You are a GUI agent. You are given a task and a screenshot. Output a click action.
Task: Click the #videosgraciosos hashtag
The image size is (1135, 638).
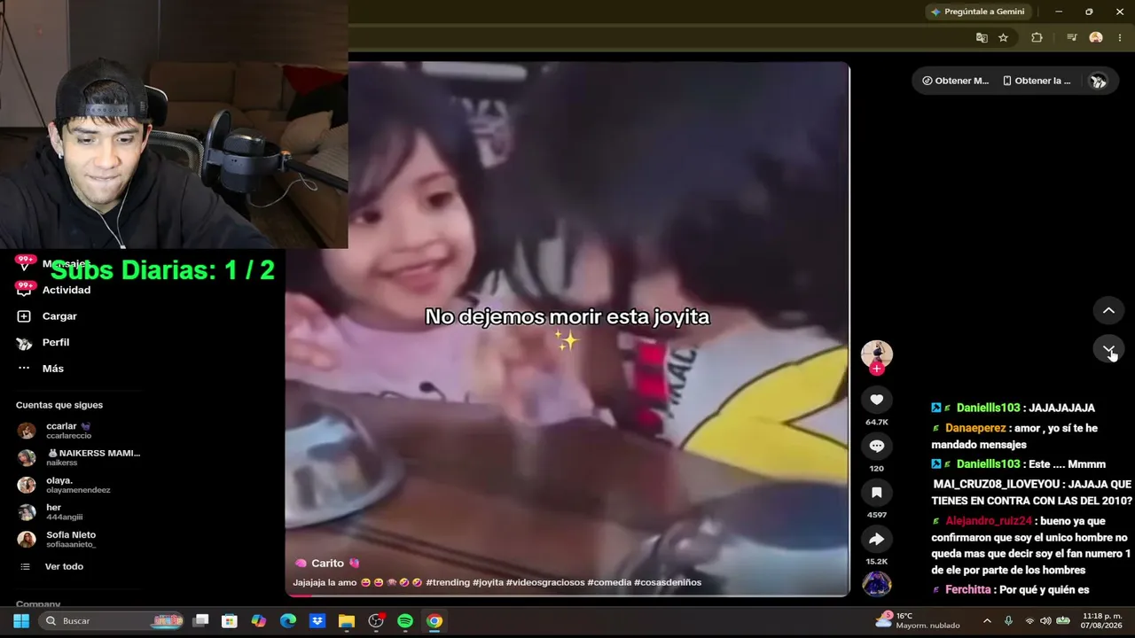pyautogui.click(x=545, y=582)
